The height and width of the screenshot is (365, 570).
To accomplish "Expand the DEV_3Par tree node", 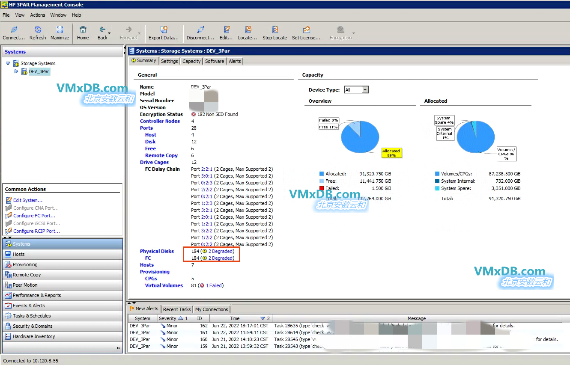I will [16, 71].
